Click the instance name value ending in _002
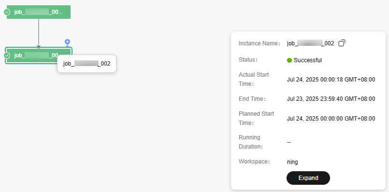 (x=310, y=43)
